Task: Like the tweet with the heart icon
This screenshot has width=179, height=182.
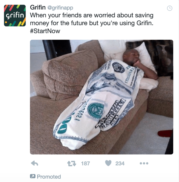Action: [x=108, y=163]
